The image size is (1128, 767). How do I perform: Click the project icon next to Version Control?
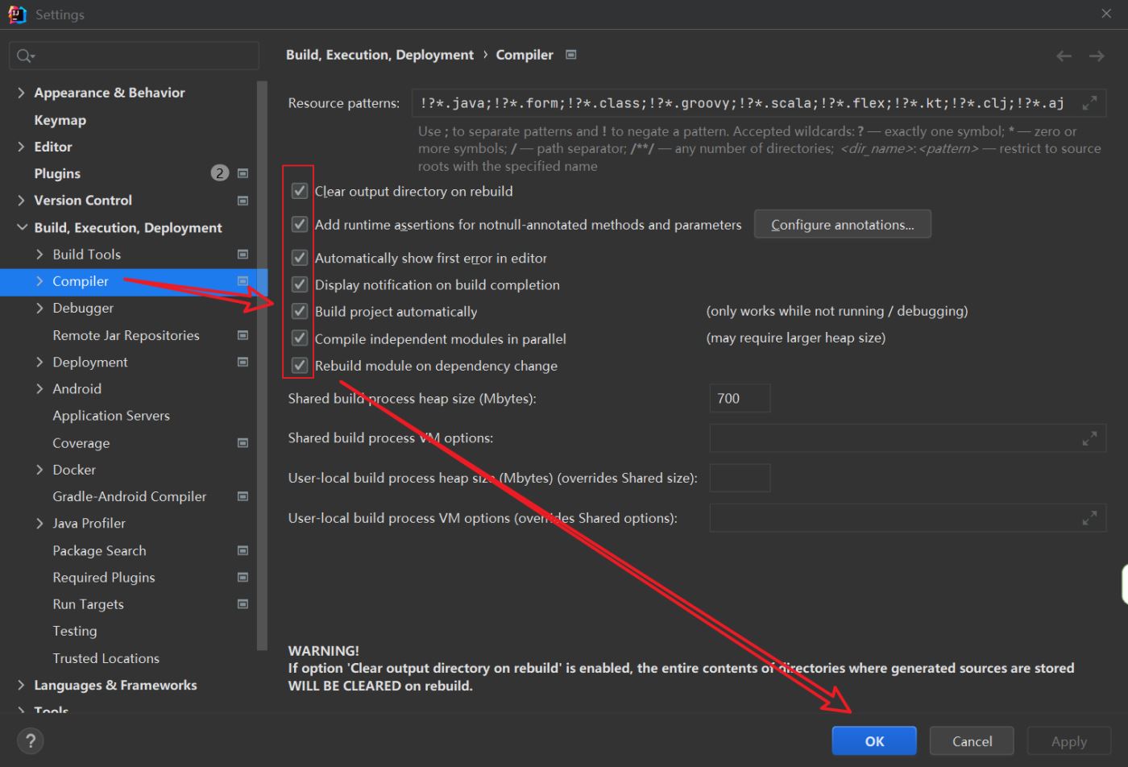coord(243,201)
